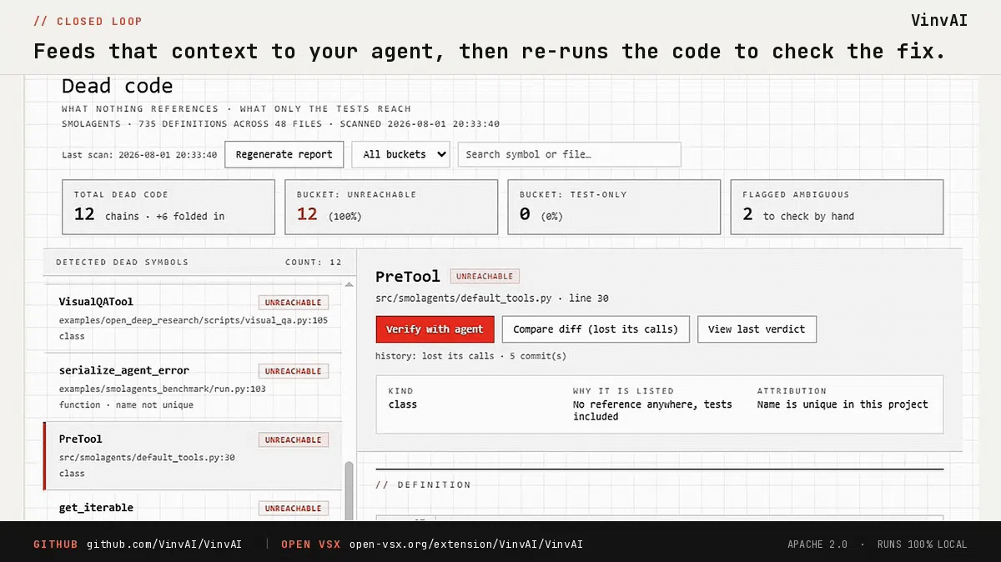
Task: Click github.com/VinvAI/VinvAI link
Action: click(164, 544)
